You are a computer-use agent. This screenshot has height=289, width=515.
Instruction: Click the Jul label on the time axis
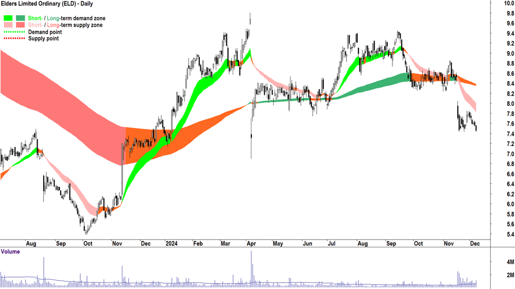tap(331, 243)
